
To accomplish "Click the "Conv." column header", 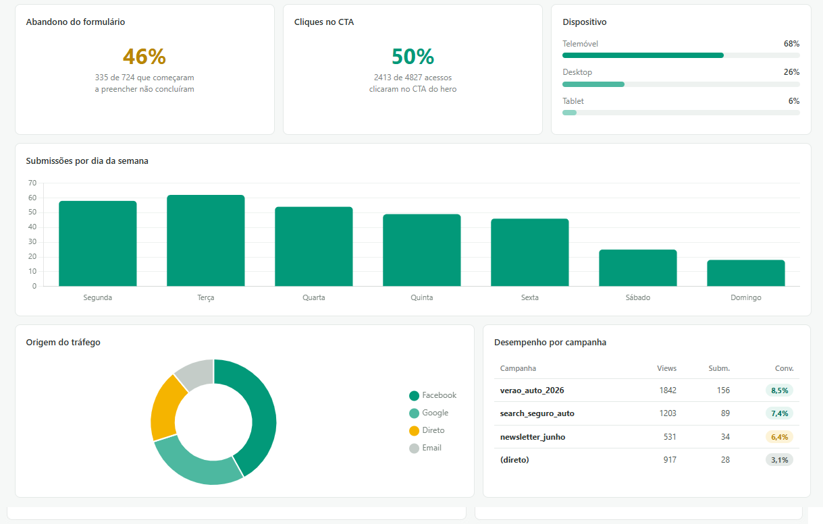I will pyautogui.click(x=785, y=369).
